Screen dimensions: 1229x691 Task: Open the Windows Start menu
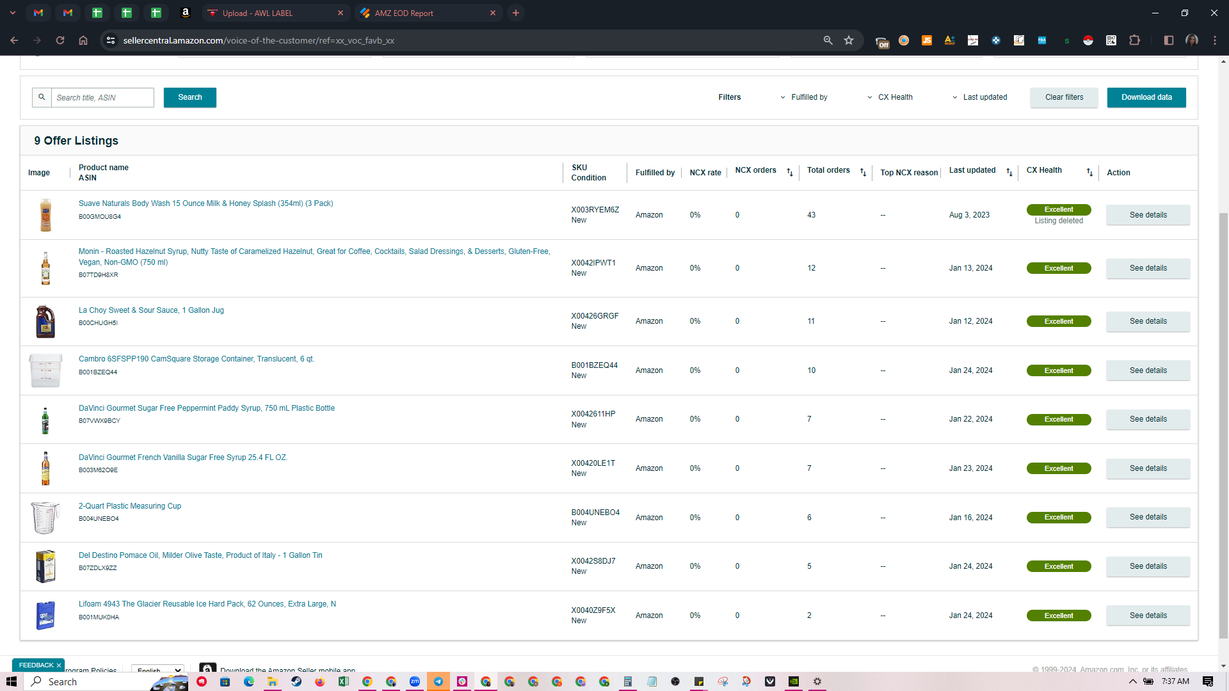(12, 681)
